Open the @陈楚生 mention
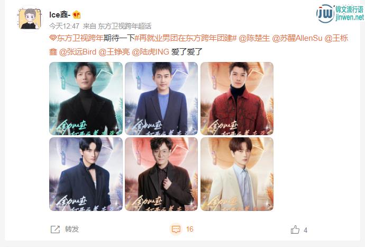 (254, 38)
